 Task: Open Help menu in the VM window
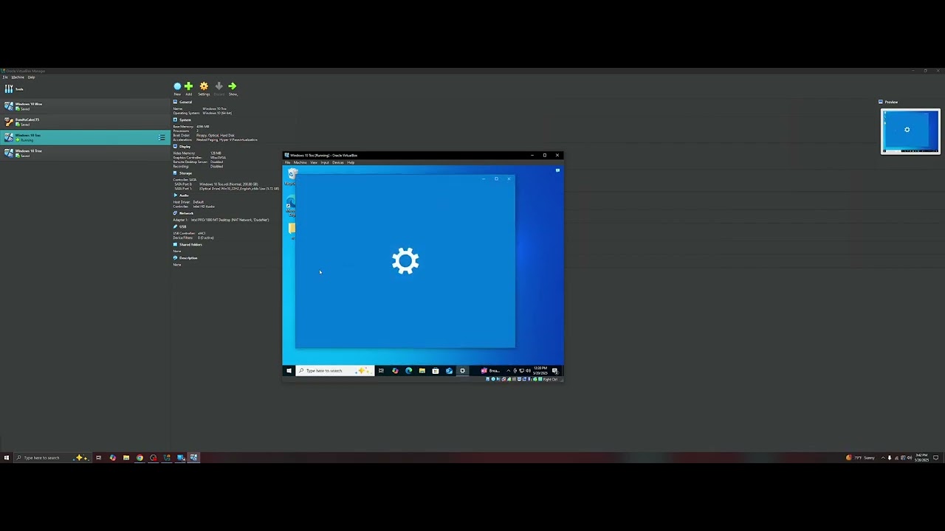coord(351,162)
